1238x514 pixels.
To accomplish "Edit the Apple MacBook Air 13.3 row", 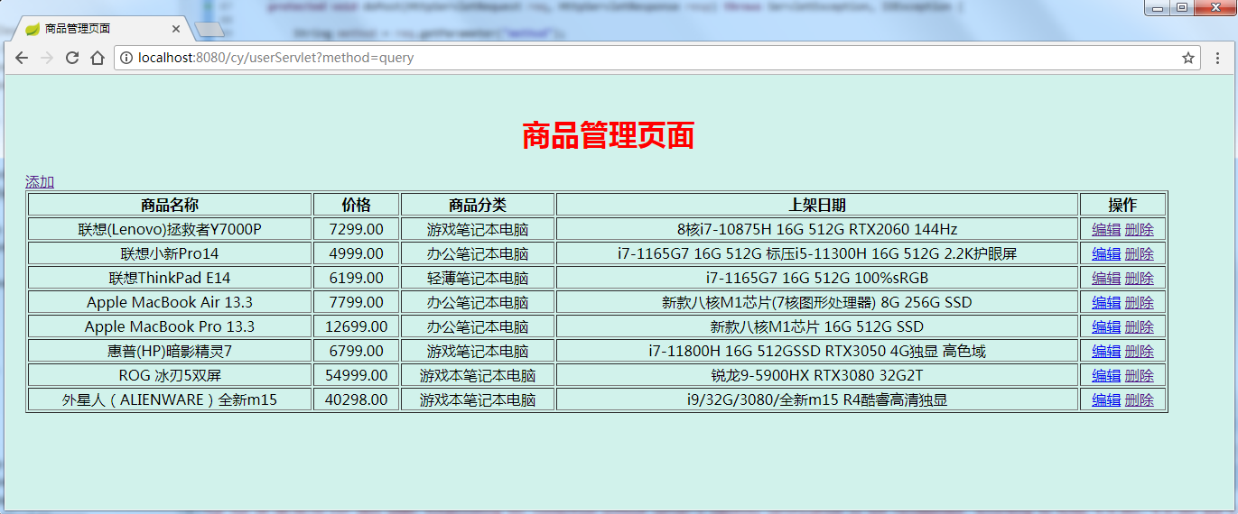I will (1106, 302).
